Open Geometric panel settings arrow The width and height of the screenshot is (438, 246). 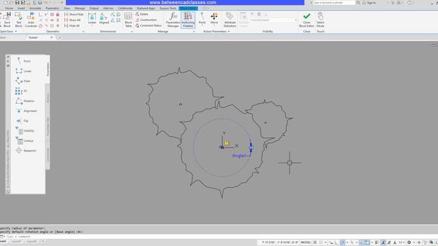click(x=83, y=32)
